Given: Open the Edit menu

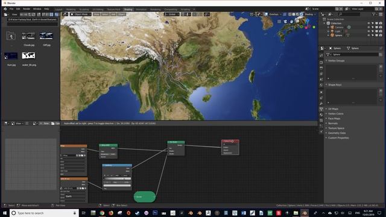Looking at the screenshot, I should (x=18, y=9).
